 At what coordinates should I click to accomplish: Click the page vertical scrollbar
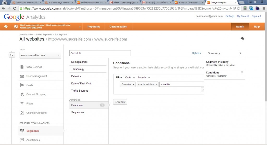point(266,56)
